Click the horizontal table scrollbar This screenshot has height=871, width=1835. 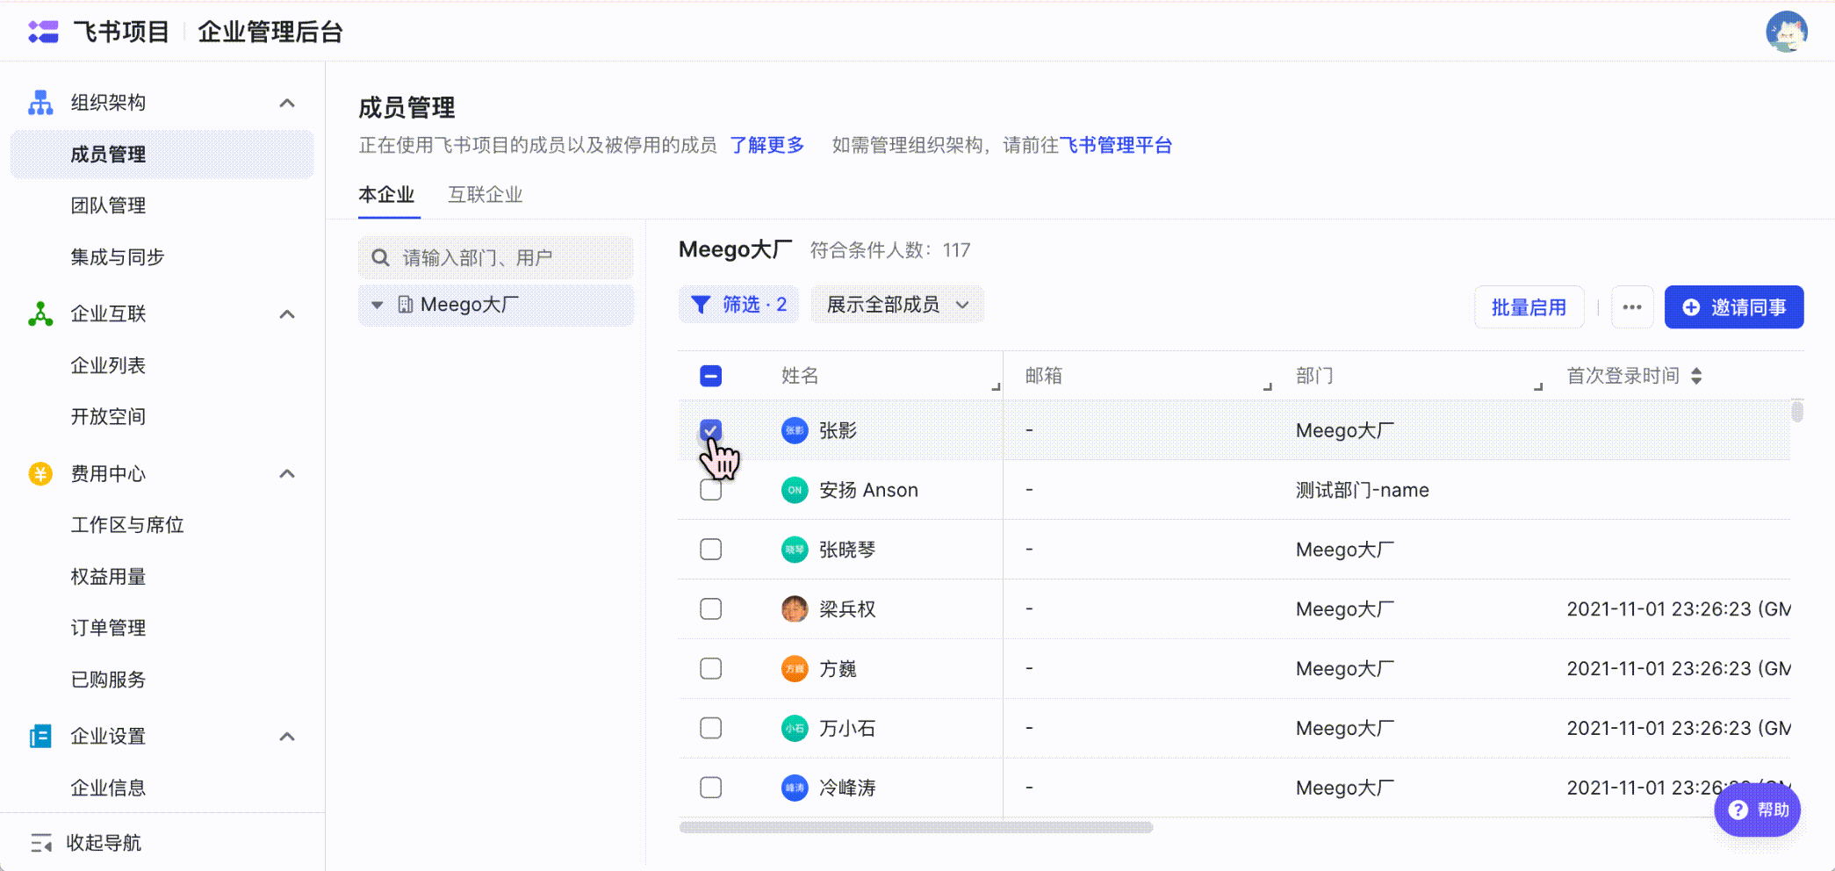916,827
